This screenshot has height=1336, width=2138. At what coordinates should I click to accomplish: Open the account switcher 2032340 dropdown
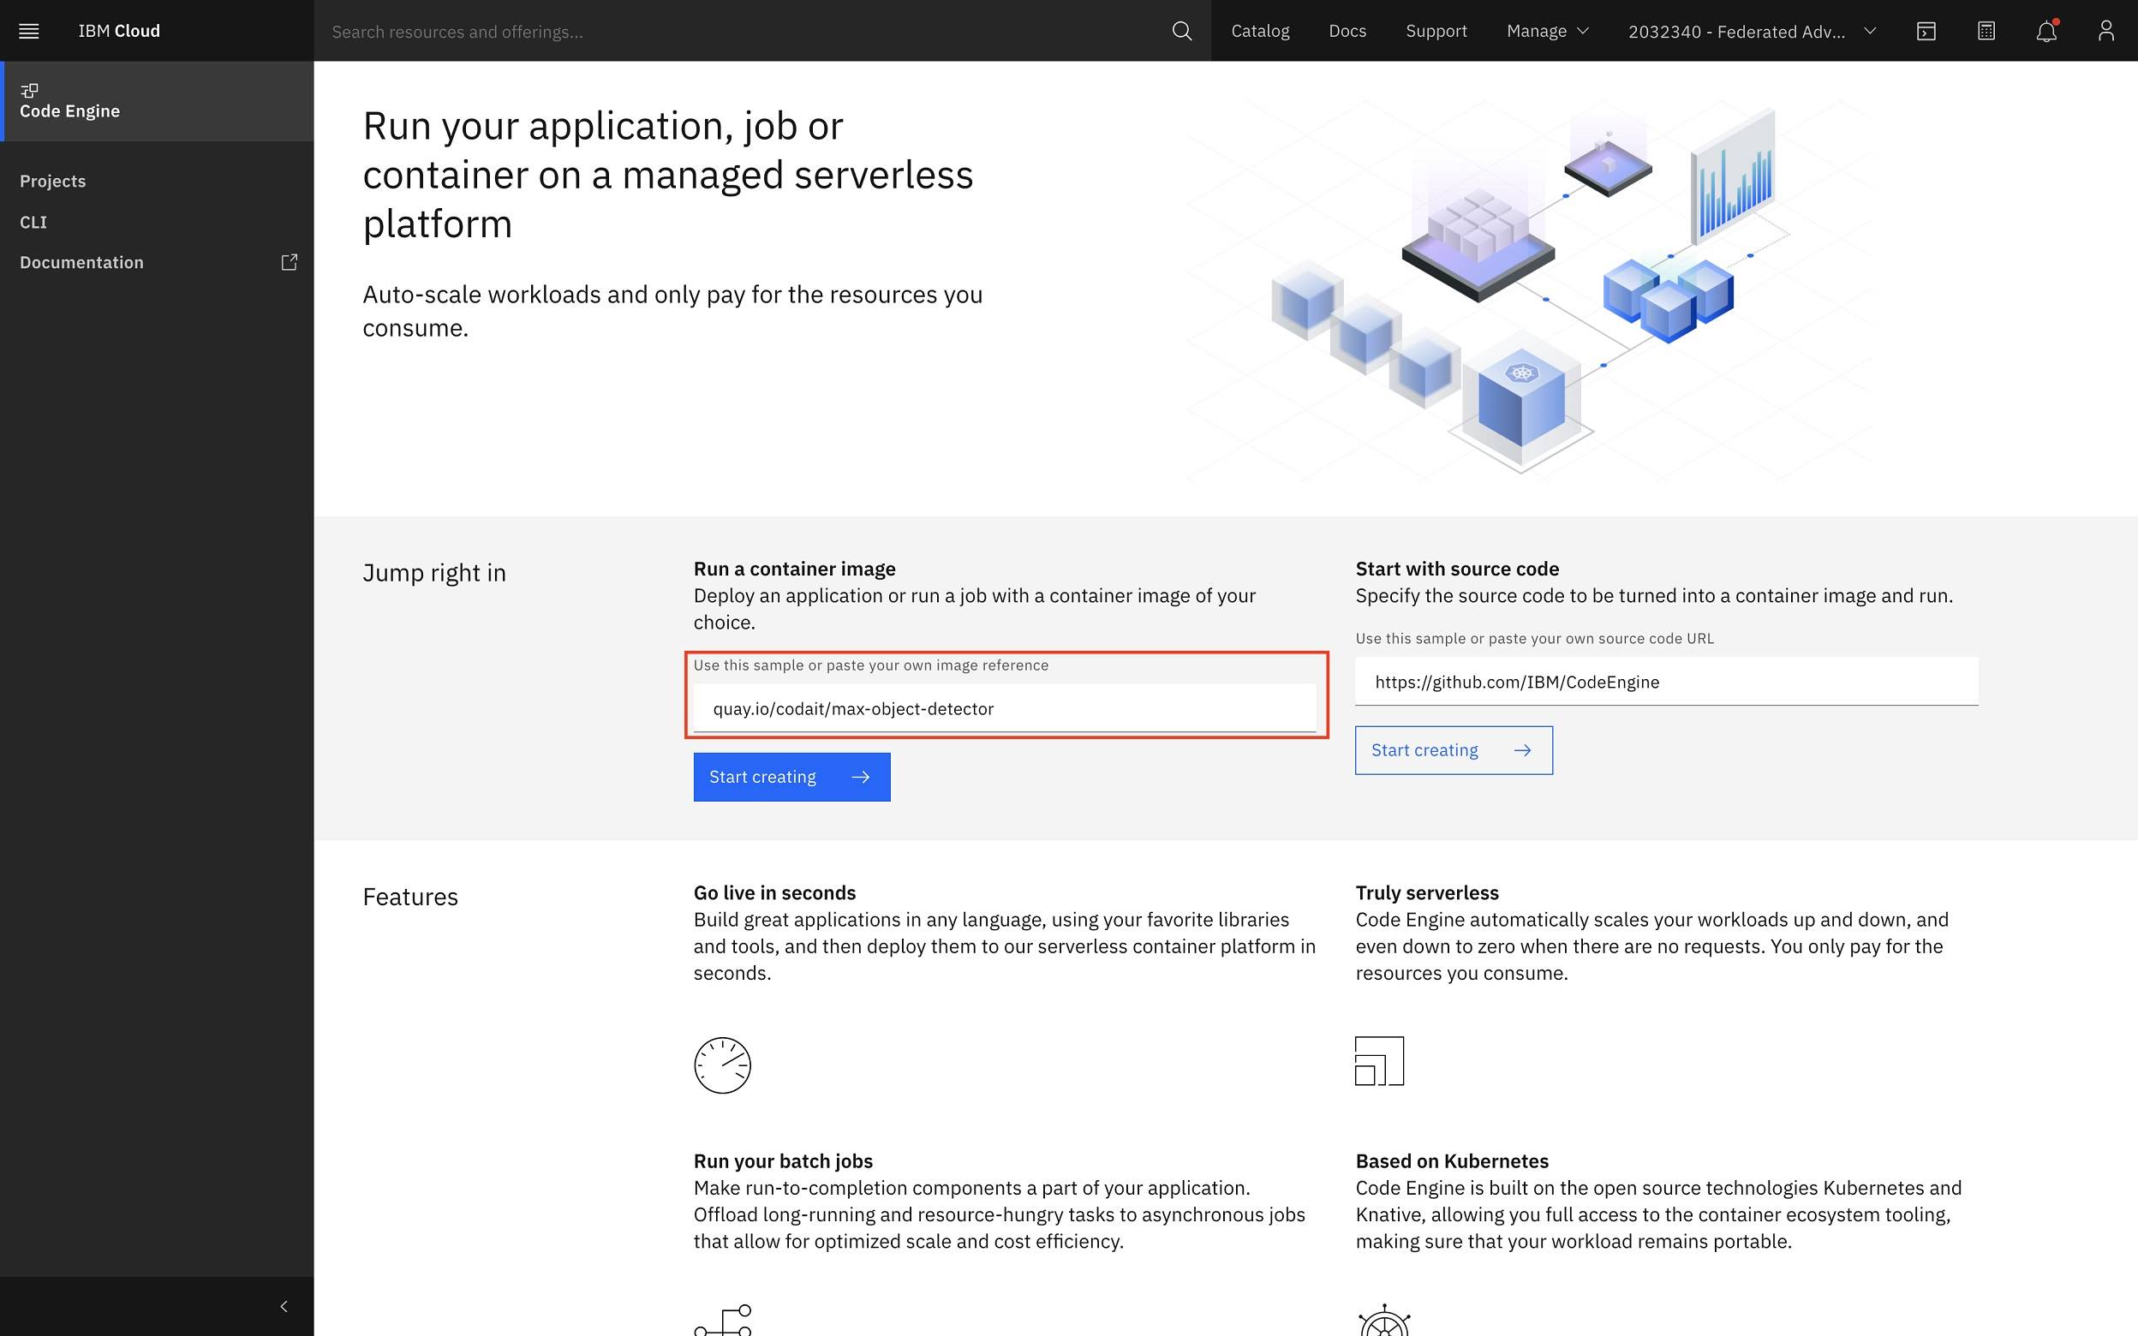point(1752,31)
